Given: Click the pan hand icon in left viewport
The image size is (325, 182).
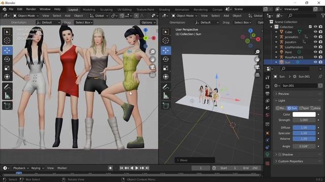Looking at the screenshot, I should coord(152,60).
